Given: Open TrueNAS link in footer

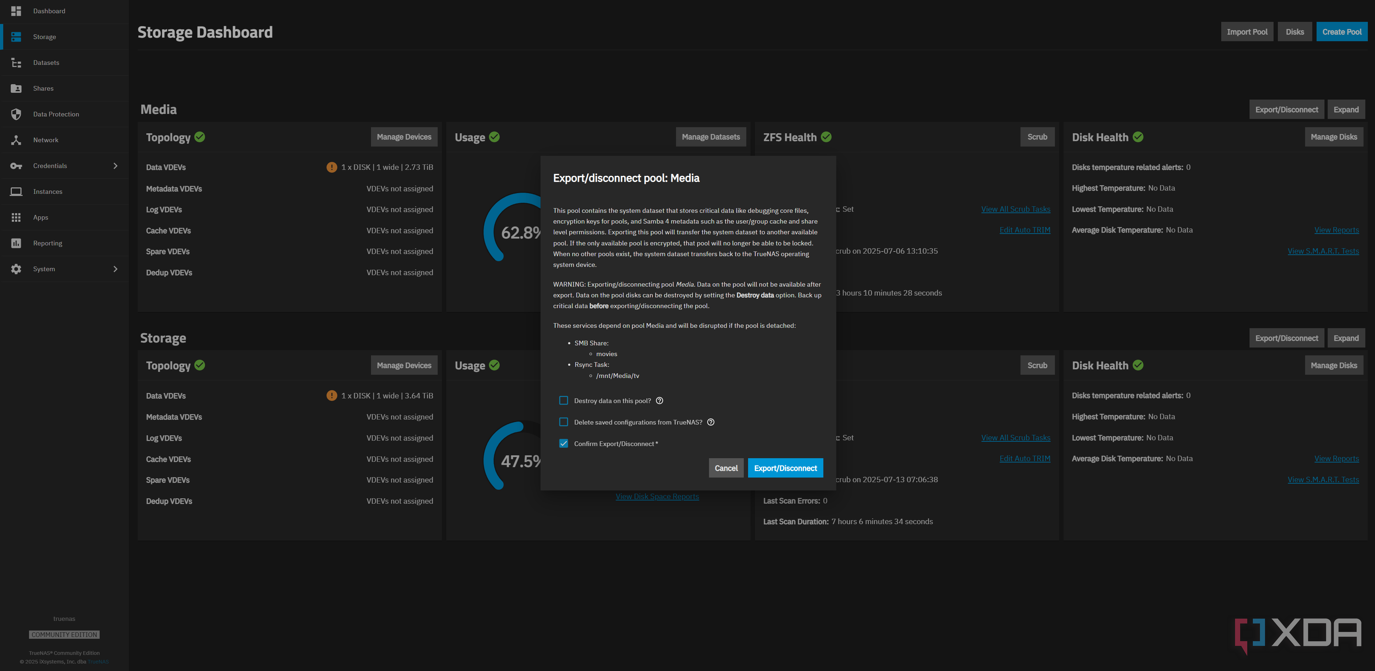Looking at the screenshot, I should pos(98,662).
